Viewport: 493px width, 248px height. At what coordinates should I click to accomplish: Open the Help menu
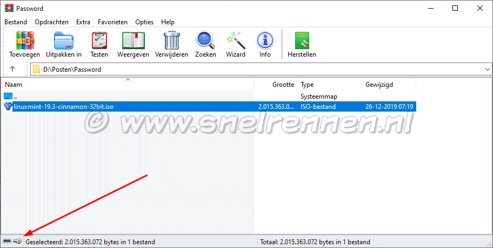click(168, 22)
